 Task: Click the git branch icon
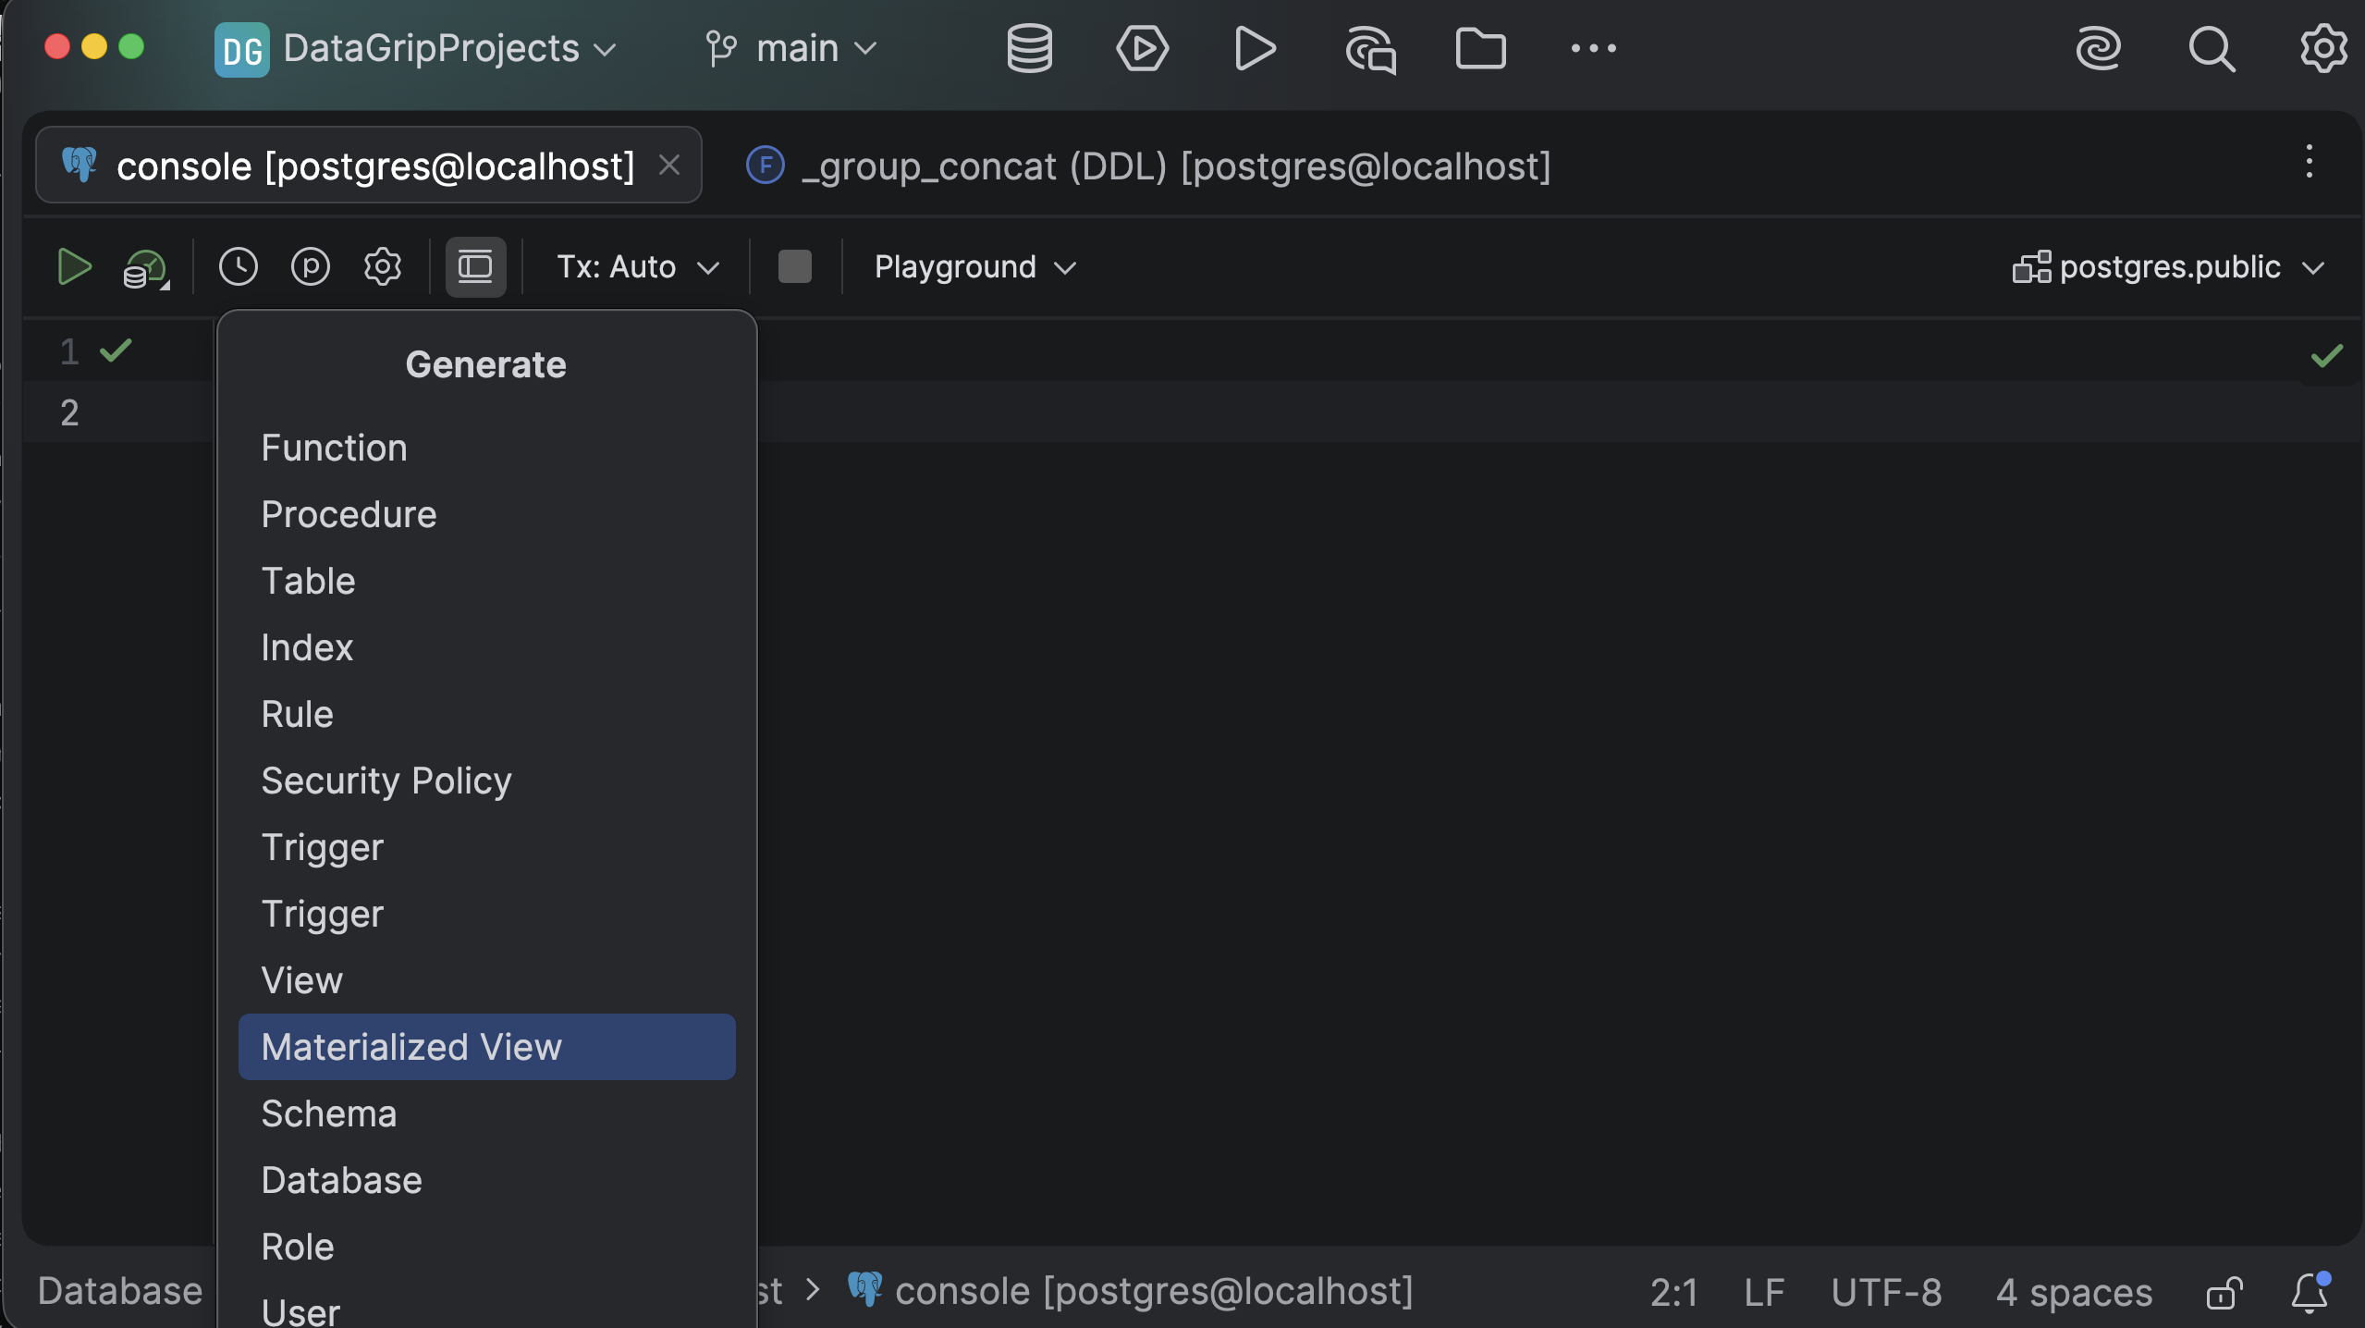(720, 48)
